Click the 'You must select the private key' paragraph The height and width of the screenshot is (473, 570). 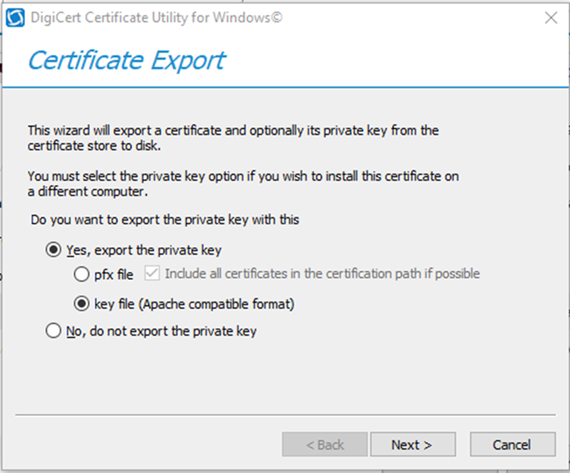pos(243,184)
